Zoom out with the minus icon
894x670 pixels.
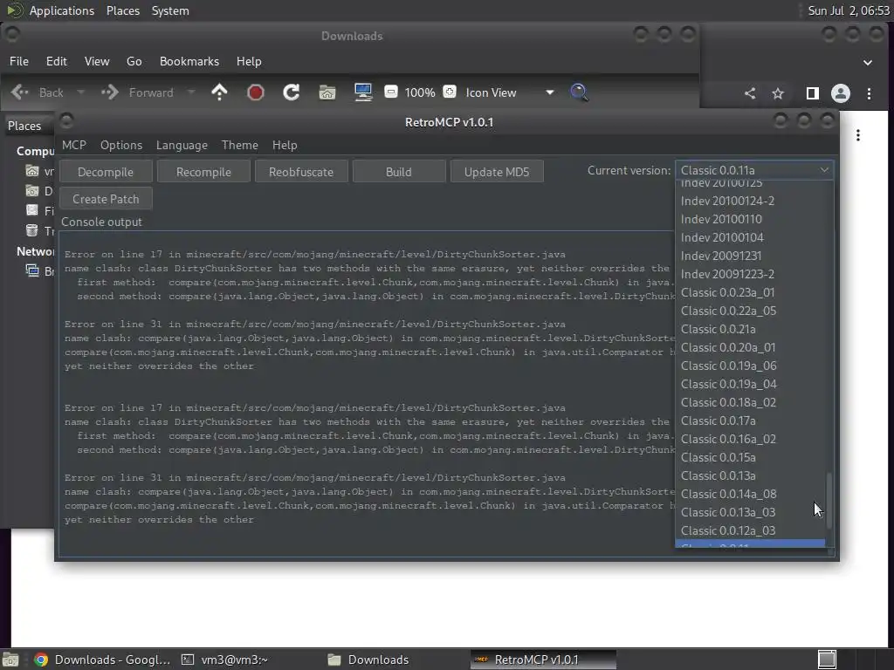pyautogui.click(x=391, y=92)
